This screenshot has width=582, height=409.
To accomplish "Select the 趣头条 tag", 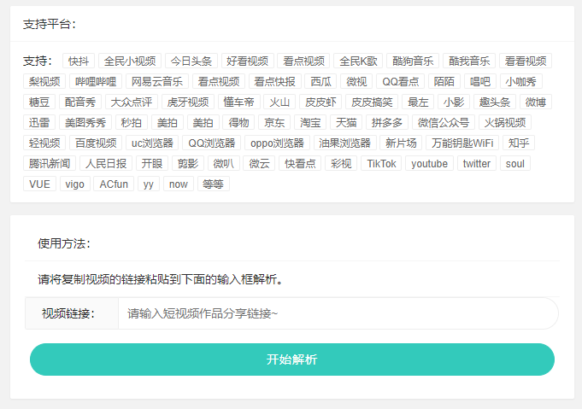I will 495,102.
